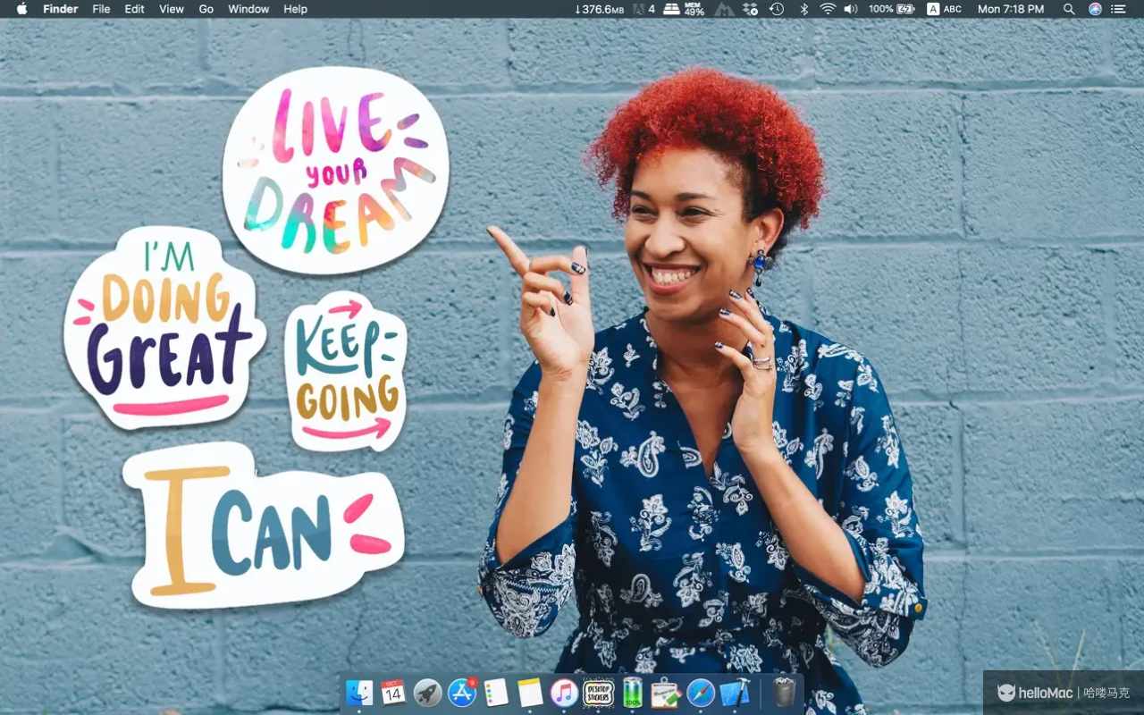Open the Trash in the Dock

[785, 693]
